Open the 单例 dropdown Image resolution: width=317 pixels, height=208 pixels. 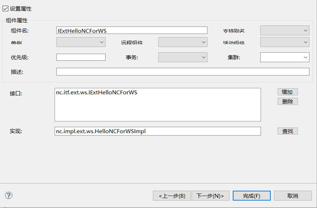(81, 42)
